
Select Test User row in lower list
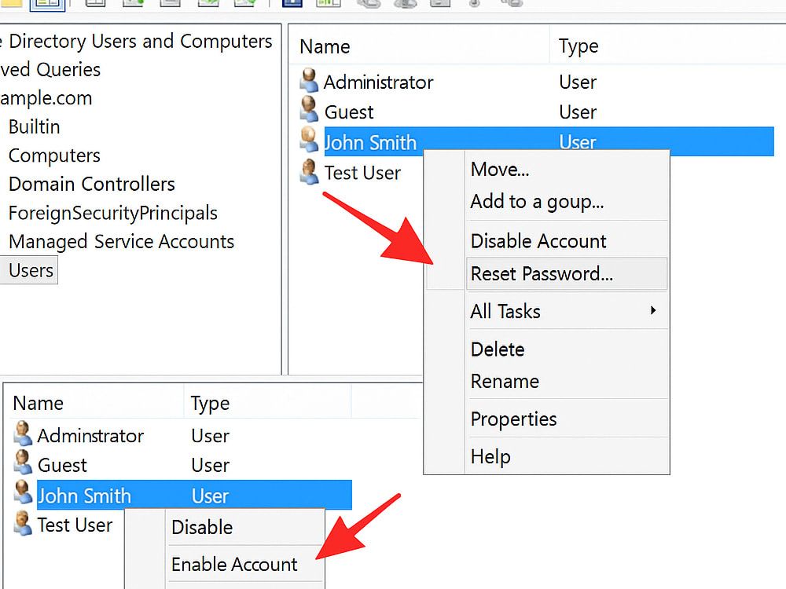pyautogui.click(x=68, y=525)
